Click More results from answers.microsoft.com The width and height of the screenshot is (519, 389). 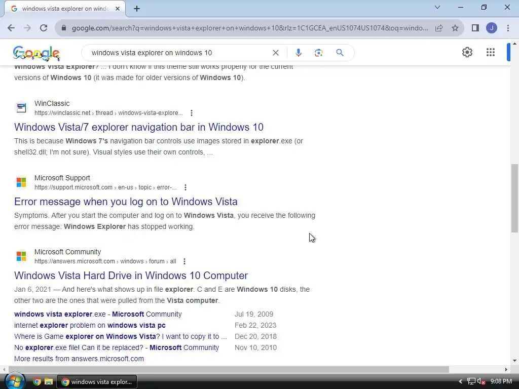[x=79, y=359]
